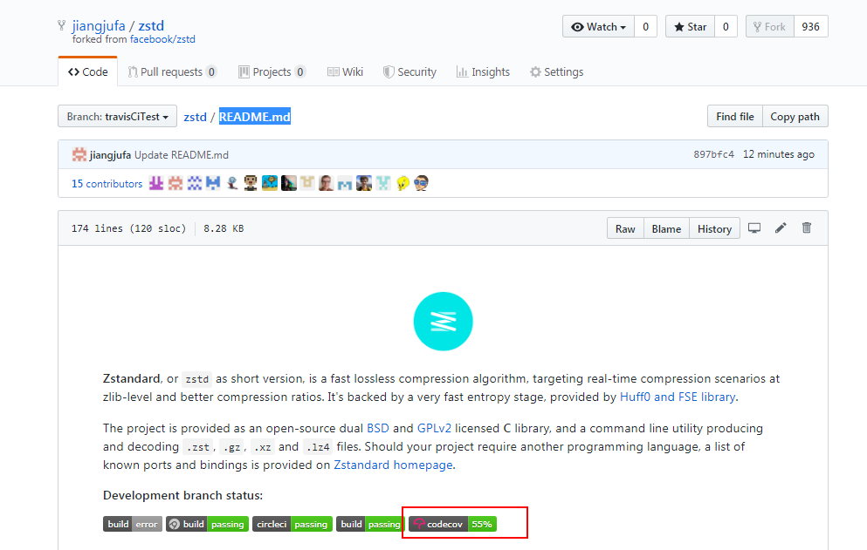View the stargazers count 0
This screenshot has height=550, width=867.
[726, 26]
